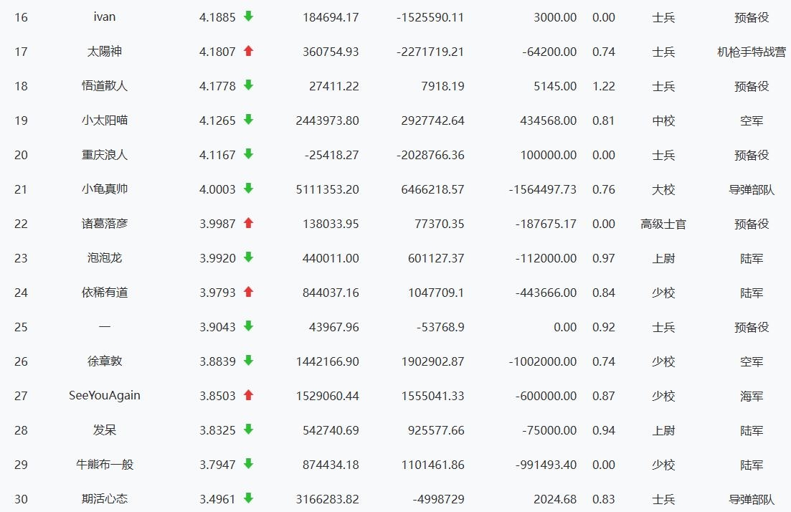This screenshot has width=791, height=512.
Task: Click the red up arrow next to 4.1807
Action: [x=248, y=51]
